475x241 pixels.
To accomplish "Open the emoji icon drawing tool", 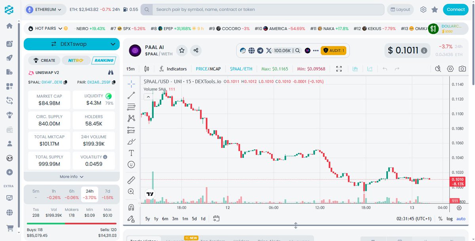I will (x=131, y=164).
